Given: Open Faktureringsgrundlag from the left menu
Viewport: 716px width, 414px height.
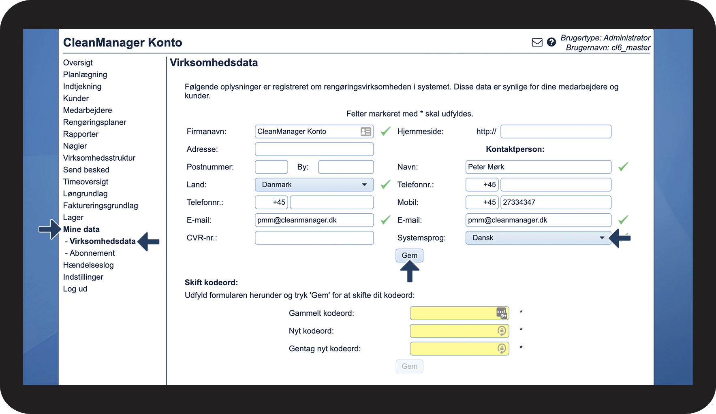Looking at the screenshot, I should click(100, 206).
